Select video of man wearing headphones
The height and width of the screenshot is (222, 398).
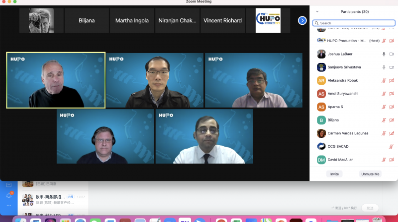coord(105,136)
